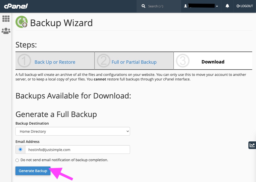Open the user account dropdown arrow

click(217, 6)
